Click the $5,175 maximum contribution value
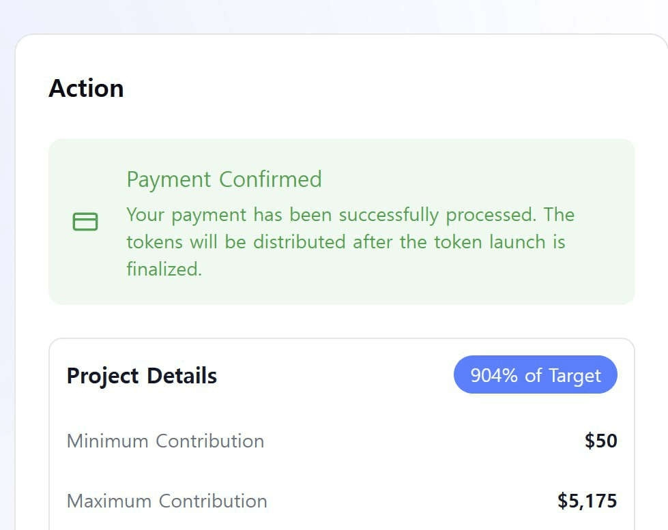This screenshot has width=668, height=530. click(587, 501)
